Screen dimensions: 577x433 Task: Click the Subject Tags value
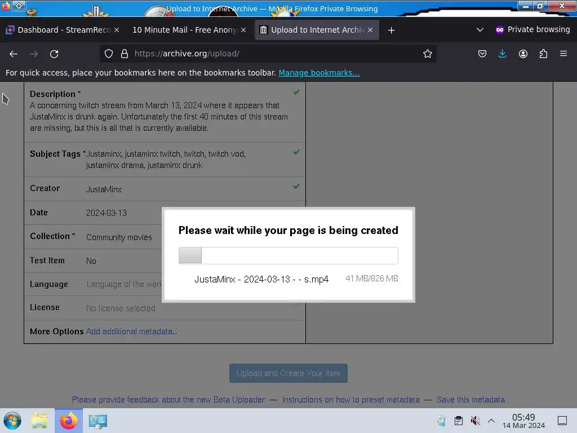(166, 160)
